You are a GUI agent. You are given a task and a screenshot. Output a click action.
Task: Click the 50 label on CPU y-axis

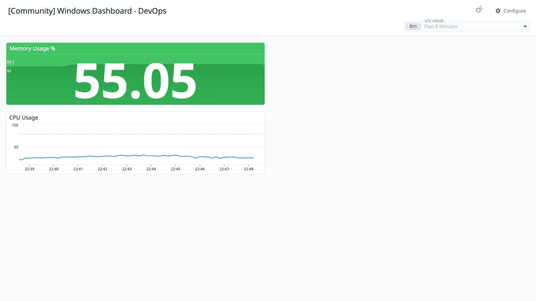(16, 147)
